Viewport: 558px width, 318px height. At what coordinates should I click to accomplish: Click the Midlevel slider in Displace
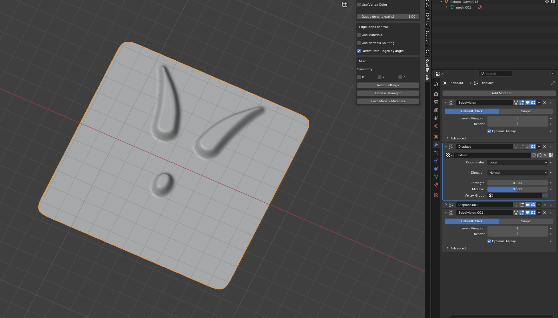point(517,189)
